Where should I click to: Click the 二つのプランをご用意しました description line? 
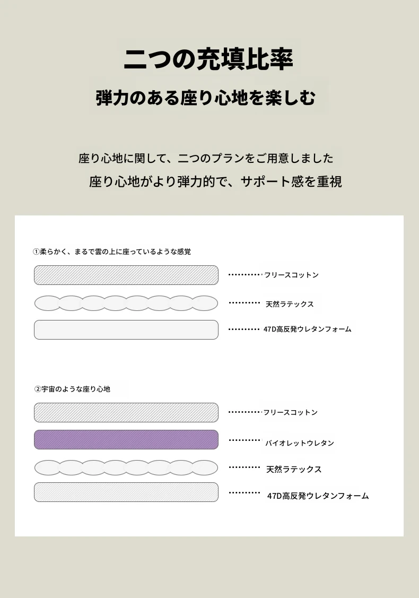point(206,158)
